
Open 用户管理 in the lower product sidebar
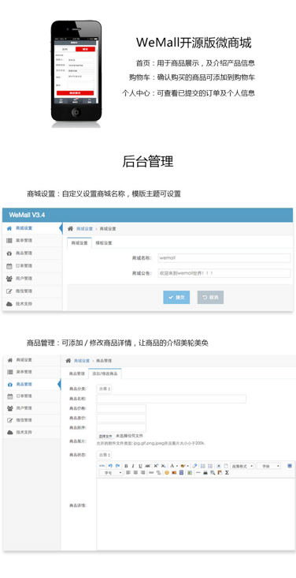point(31,408)
